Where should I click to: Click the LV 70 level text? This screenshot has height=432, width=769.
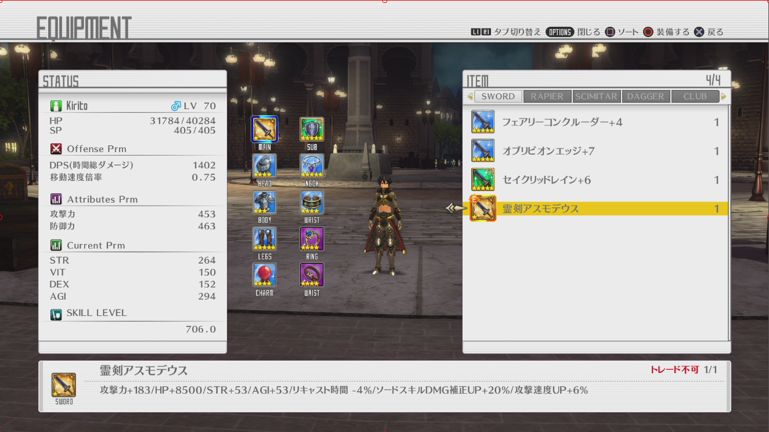pyautogui.click(x=200, y=106)
